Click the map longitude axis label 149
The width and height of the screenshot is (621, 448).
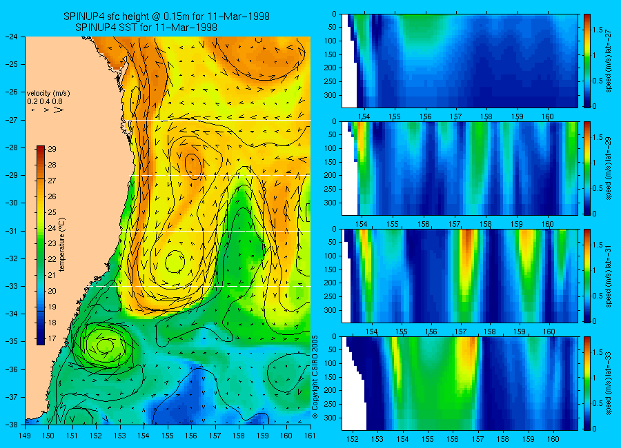point(26,436)
